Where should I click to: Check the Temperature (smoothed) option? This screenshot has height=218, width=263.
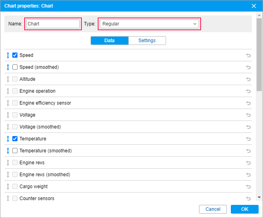15,151
